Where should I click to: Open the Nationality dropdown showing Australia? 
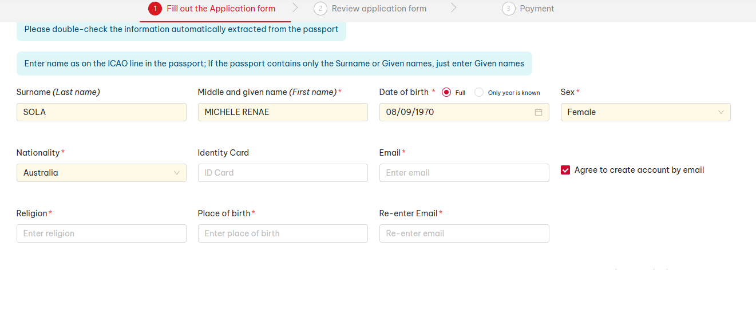101,173
